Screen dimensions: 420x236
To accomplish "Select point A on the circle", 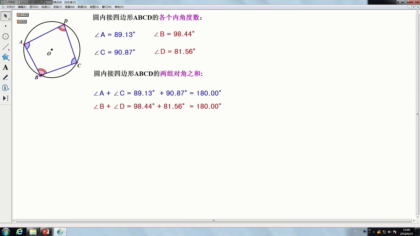I will 24,44.
